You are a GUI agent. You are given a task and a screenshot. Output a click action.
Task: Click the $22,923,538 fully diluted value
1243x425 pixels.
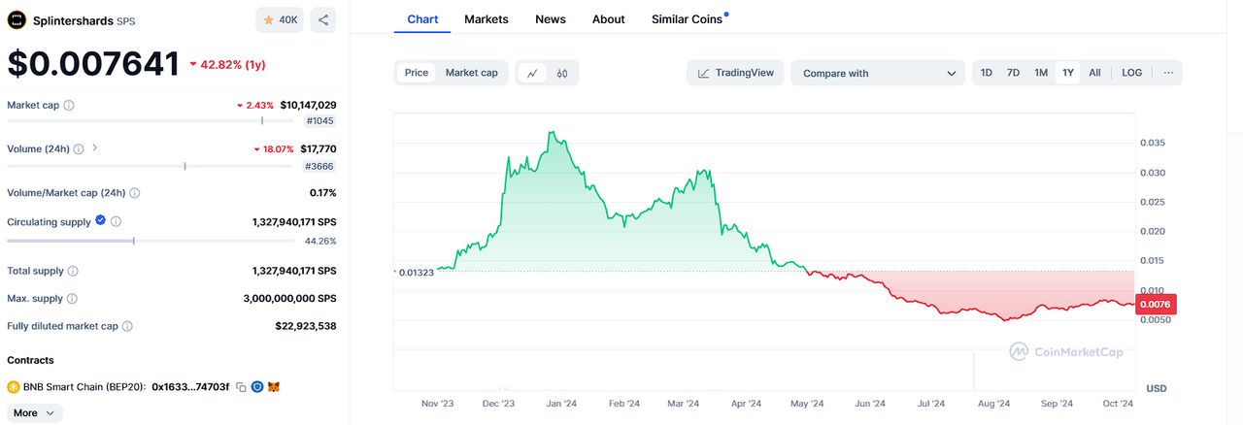point(306,326)
